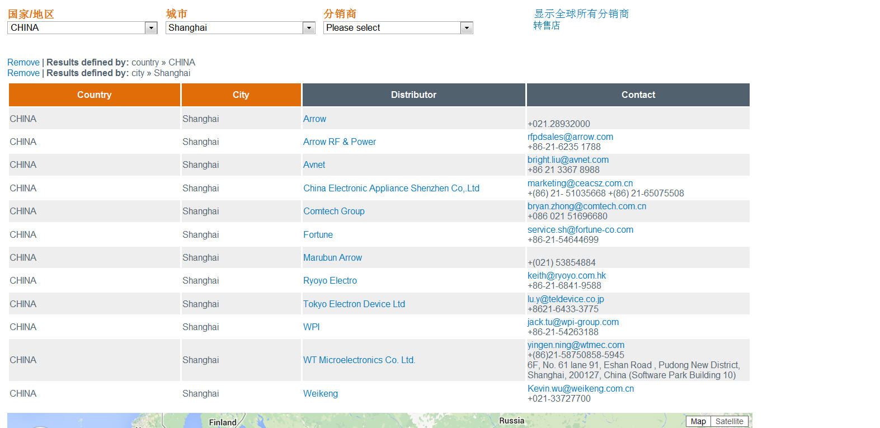Open the Fortune distributor link
The width and height of the screenshot is (880, 428).
click(x=318, y=234)
